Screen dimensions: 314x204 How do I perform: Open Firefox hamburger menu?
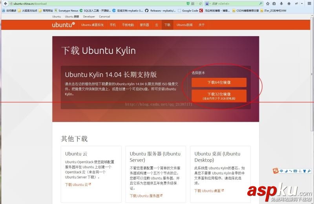309,4
